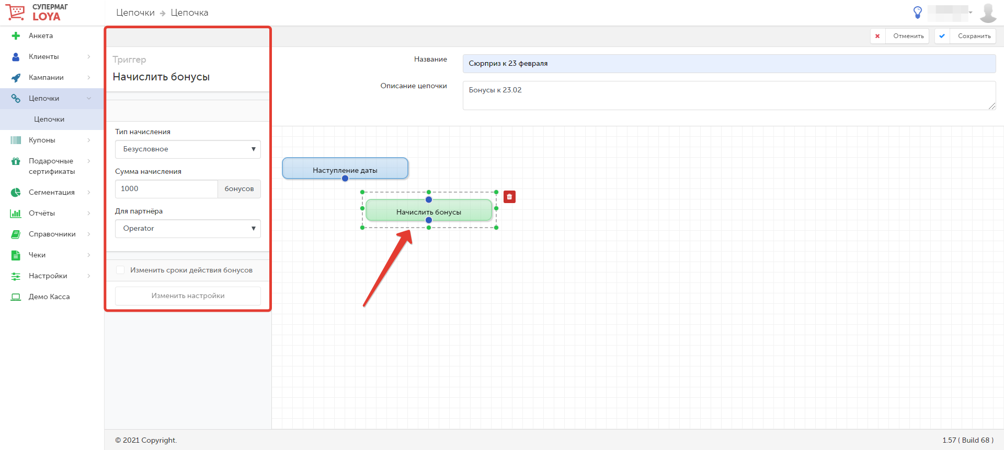The height and width of the screenshot is (450, 1004).
Task: Expand the Отчёты menu chevron
Action: 89,214
